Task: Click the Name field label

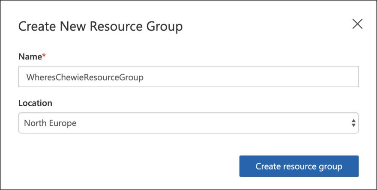Action: [x=30, y=56]
